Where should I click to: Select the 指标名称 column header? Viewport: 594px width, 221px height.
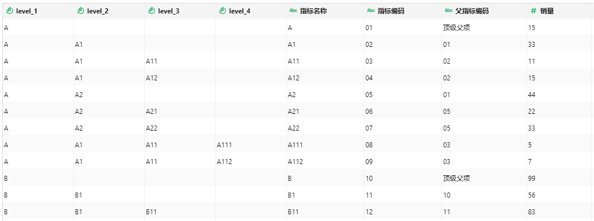[325, 11]
